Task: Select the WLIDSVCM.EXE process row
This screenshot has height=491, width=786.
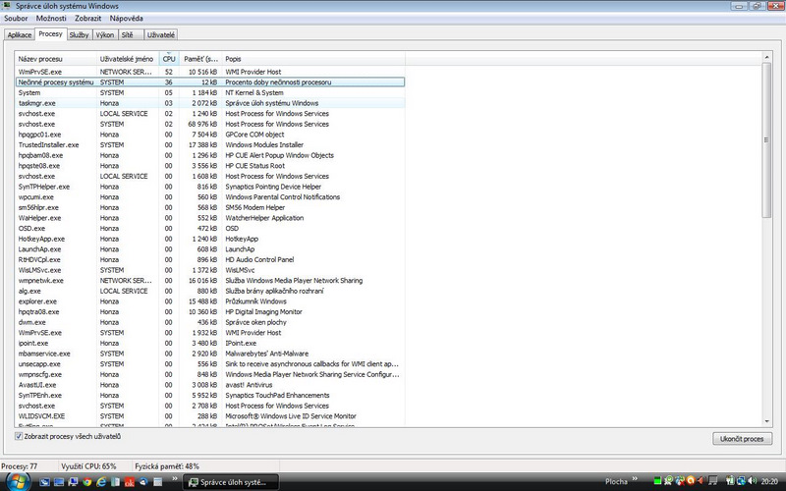Action: click(209, 416)
